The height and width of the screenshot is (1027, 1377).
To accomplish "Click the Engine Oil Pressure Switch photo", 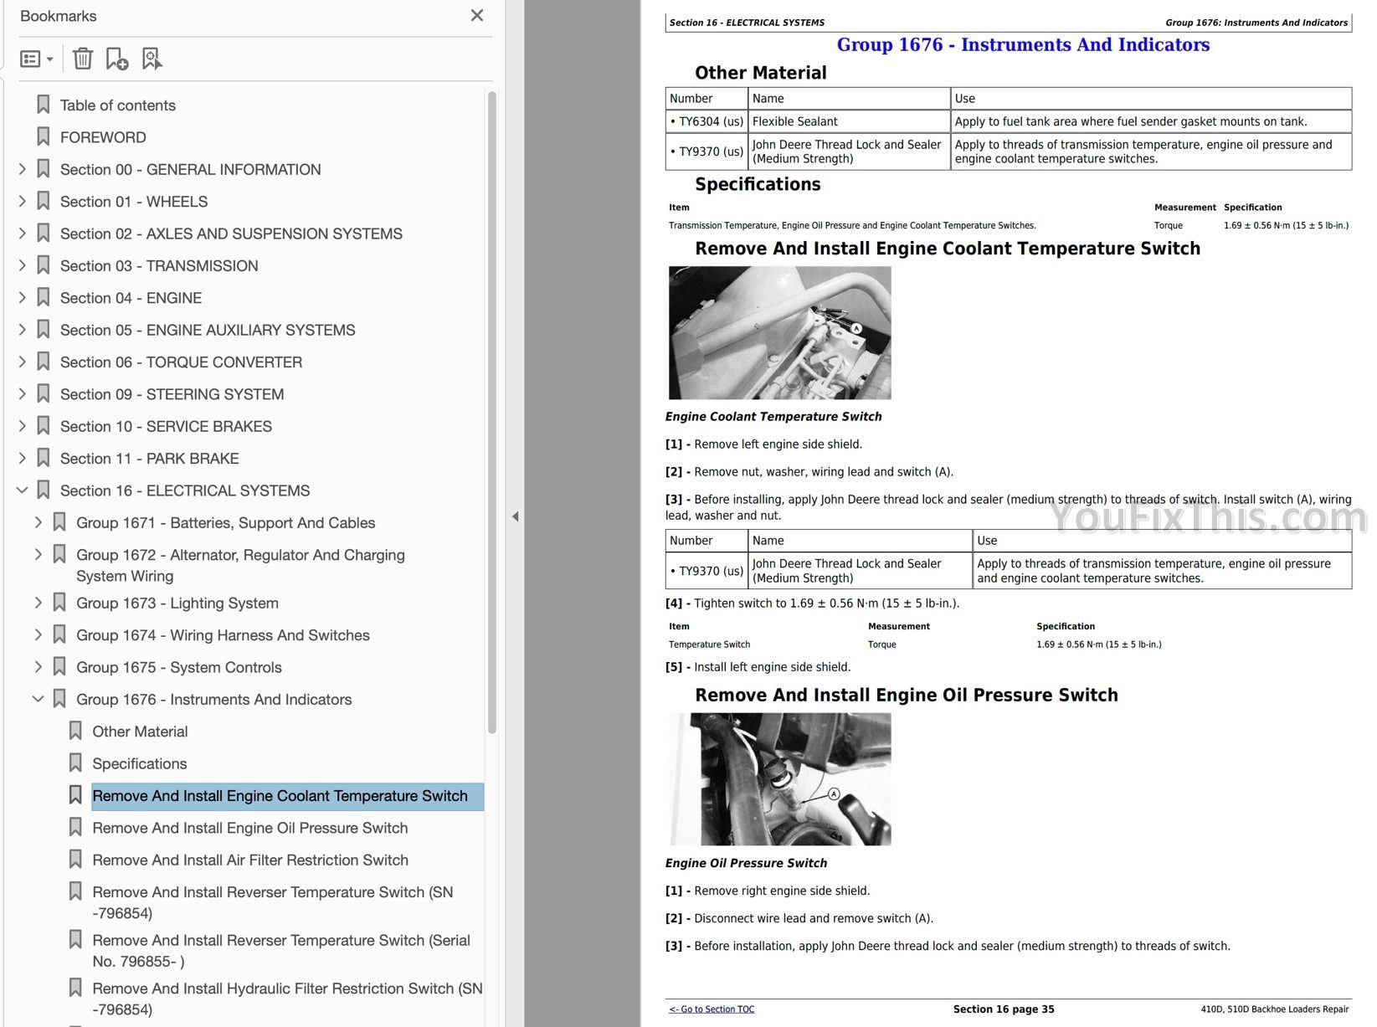I will 779,779.
